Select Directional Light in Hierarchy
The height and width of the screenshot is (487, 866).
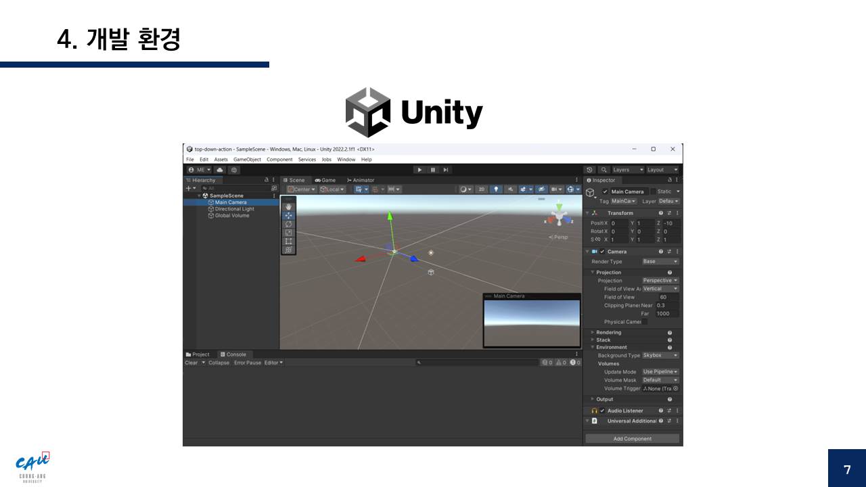[234, 209]
